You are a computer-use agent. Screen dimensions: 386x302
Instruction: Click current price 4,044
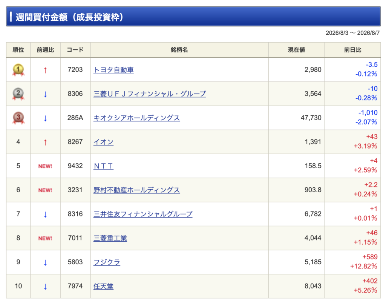(x=313, y=238)
